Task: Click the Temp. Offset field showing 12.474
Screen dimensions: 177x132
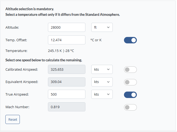Action: click(67, 40)
